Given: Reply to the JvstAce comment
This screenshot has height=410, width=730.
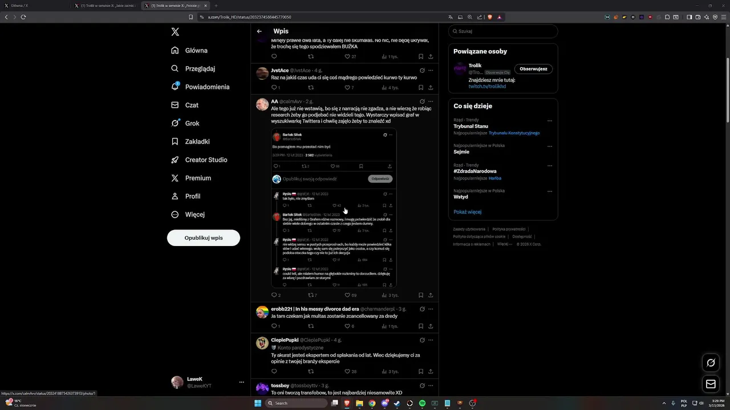Looking at the screenshot, I should point(275,88).
